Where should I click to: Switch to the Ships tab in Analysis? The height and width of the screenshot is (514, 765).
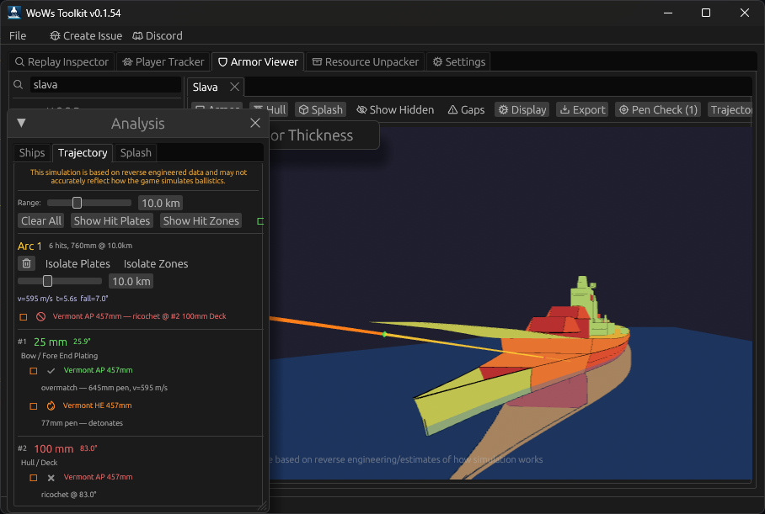[x=31, y=152]
